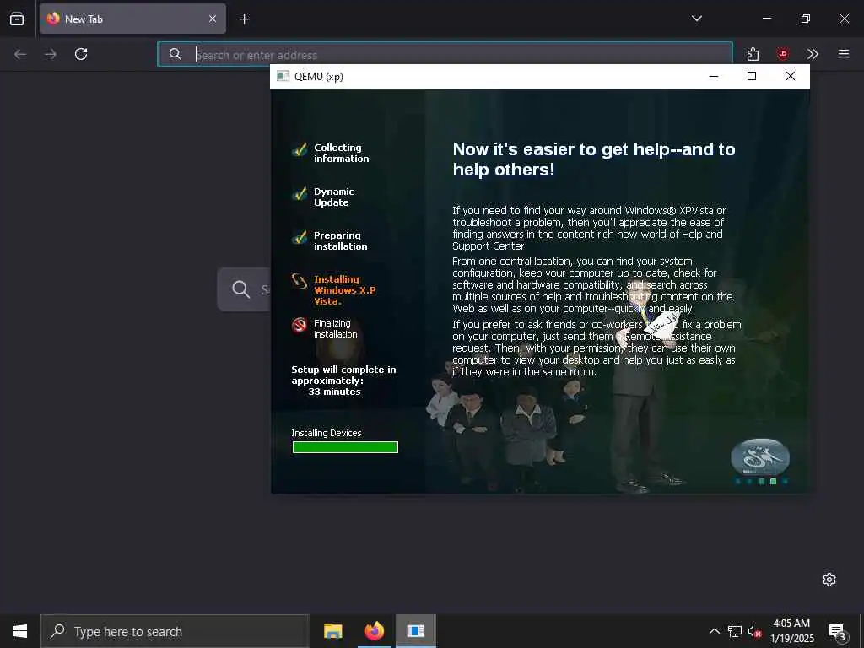Open File Explorer from the taskbar
Image resolution: width=864 pixels, height=648 pixels.
click(332, 631)
